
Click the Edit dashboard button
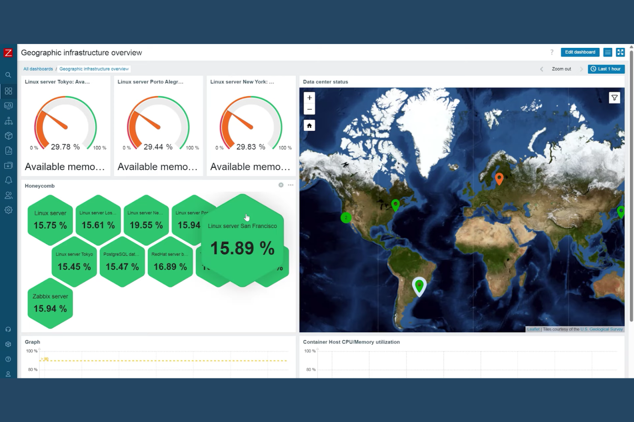pyautogui.click(x=580, y=52)
